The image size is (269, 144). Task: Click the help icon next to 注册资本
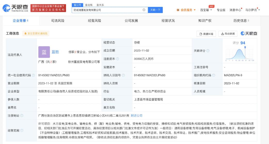[118, 59]
